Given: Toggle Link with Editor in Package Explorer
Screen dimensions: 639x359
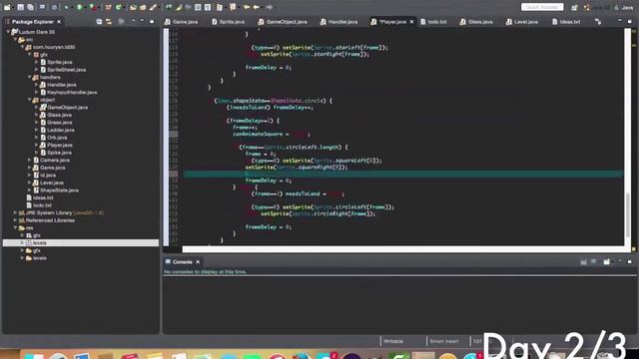Looking at the screenshot, I should (x=109, y=22).
